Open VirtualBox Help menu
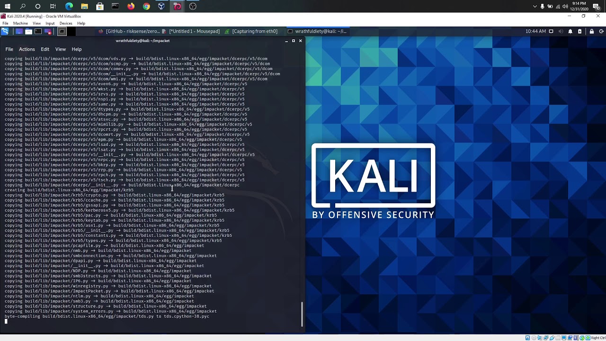The image size is (606, 341). pyautogui.click(x=81, y=23)
